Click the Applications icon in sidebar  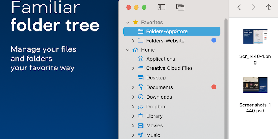[140, 59]
